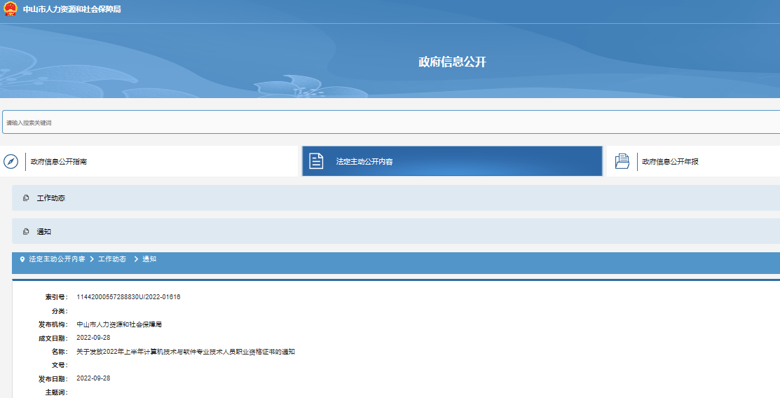The image size is (780, 398).
Task: Click the compass icon beside 政府信息公开指南
Action: click(11, 162)
